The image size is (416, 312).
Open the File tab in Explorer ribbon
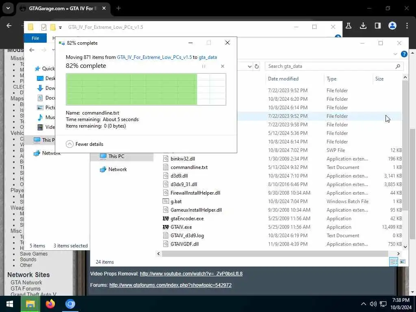pyautogui.click(x=35, y=38)
